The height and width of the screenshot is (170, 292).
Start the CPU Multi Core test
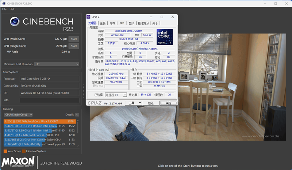[74, 39]
